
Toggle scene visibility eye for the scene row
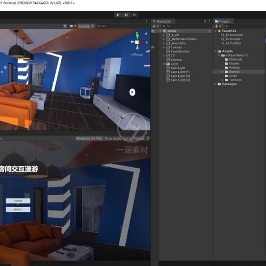153,31
